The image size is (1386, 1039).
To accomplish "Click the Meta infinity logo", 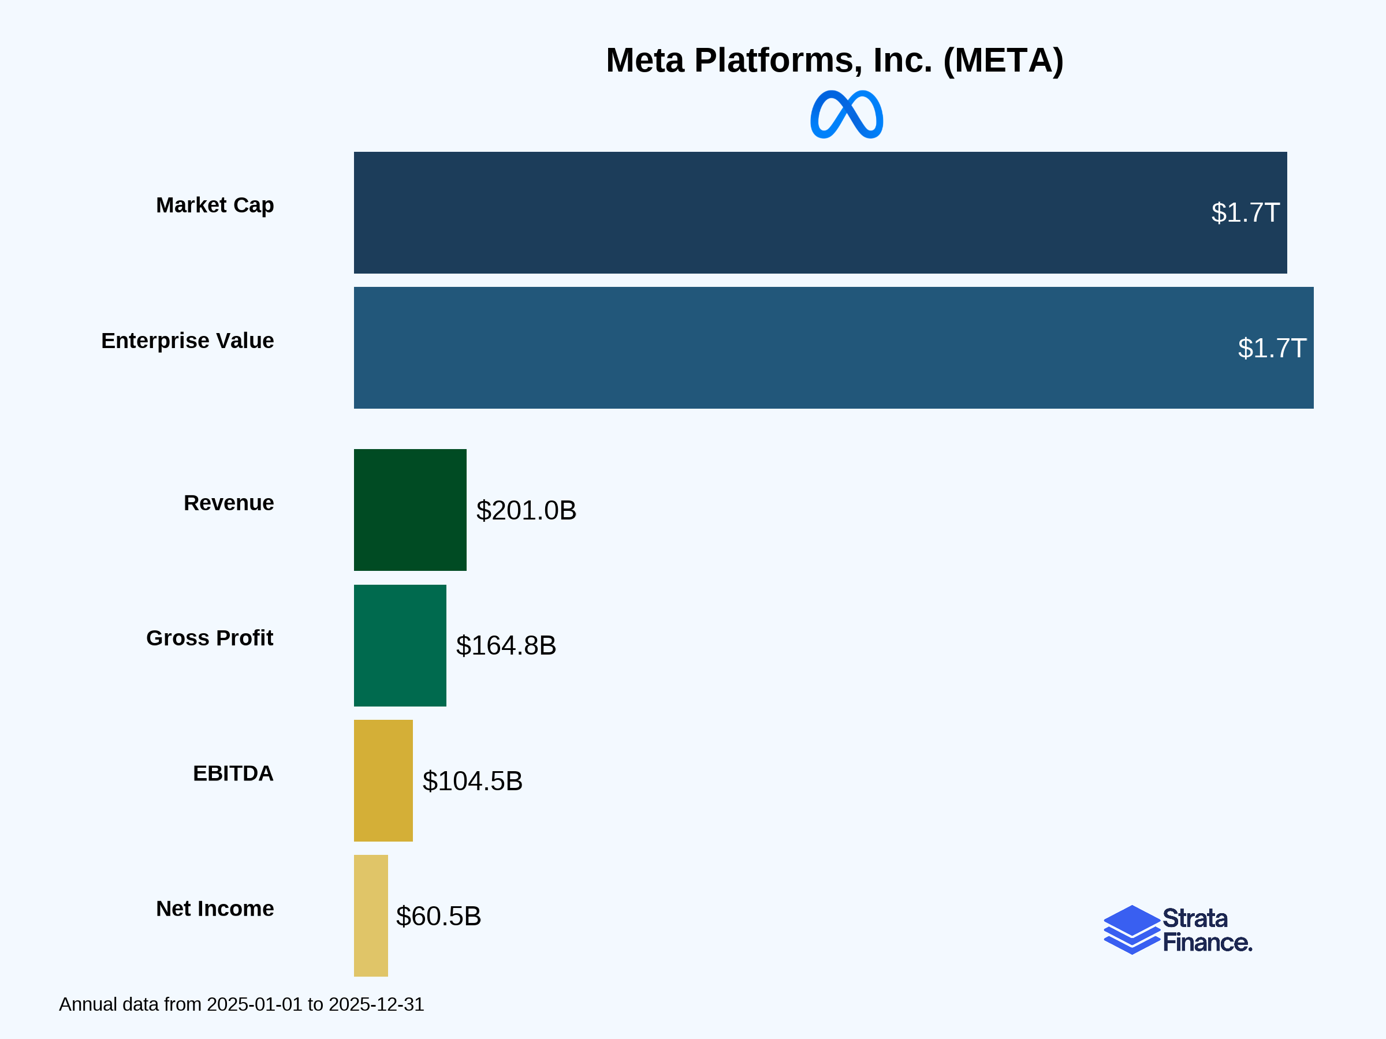I will pyautogui.click(x=847, y=114).
